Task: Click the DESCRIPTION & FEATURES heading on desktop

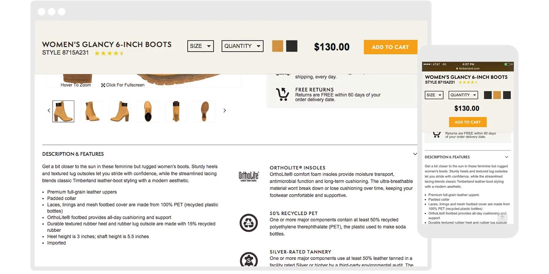Action: pyautogui.click(x=73, y=154)
